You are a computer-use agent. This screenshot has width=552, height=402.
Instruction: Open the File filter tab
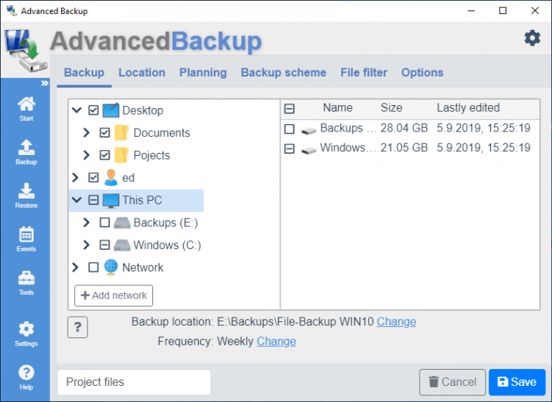pos(364,73)
